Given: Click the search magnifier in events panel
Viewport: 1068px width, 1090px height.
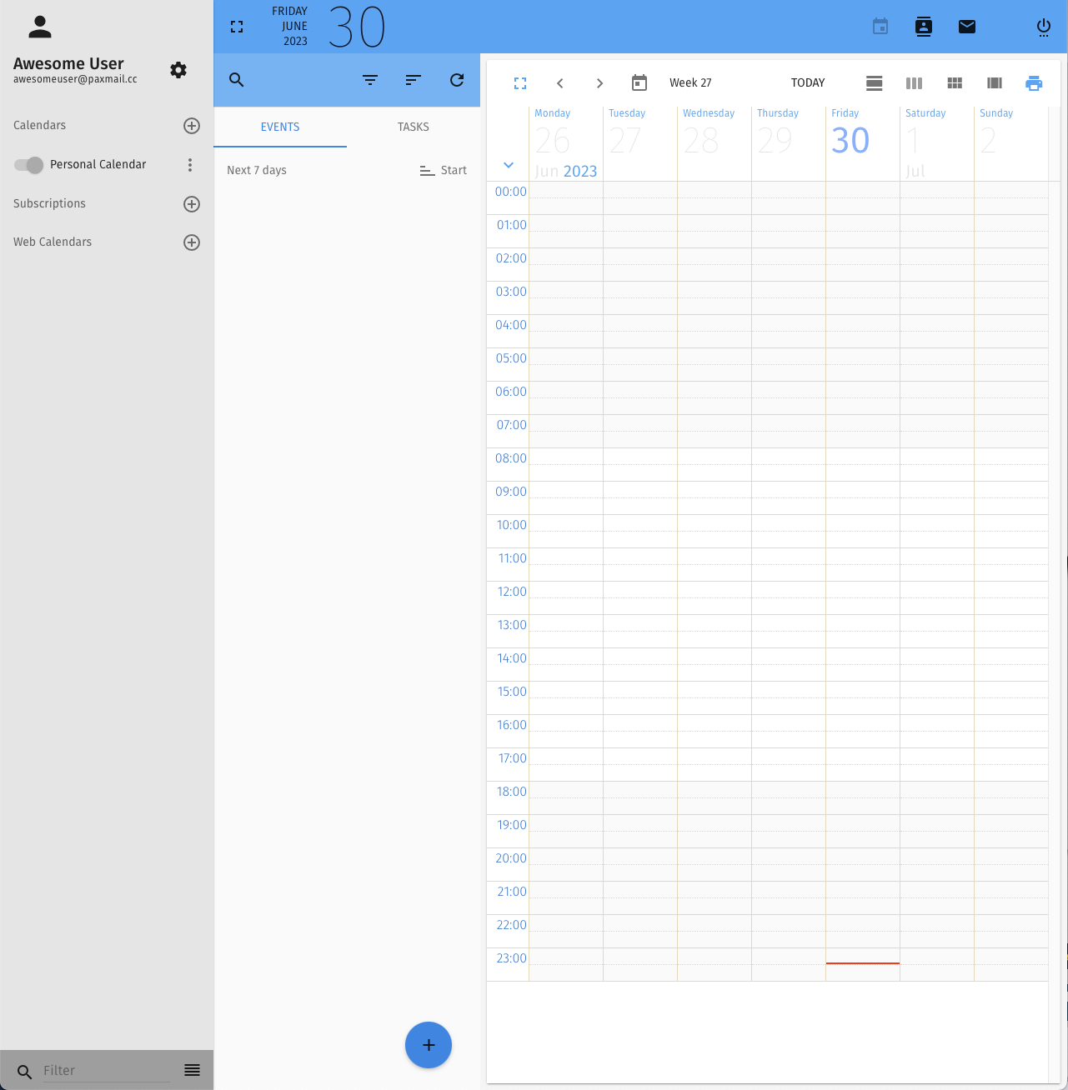Looking at the screenshot, I should coord(237,80).
